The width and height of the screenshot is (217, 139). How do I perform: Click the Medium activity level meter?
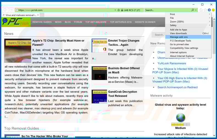(180, 124)
